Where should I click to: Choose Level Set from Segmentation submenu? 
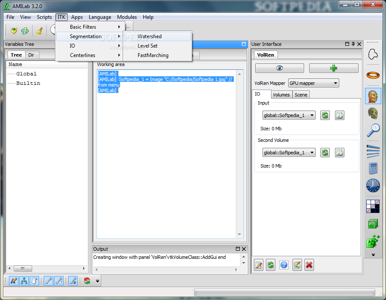(x=157, y=46)
